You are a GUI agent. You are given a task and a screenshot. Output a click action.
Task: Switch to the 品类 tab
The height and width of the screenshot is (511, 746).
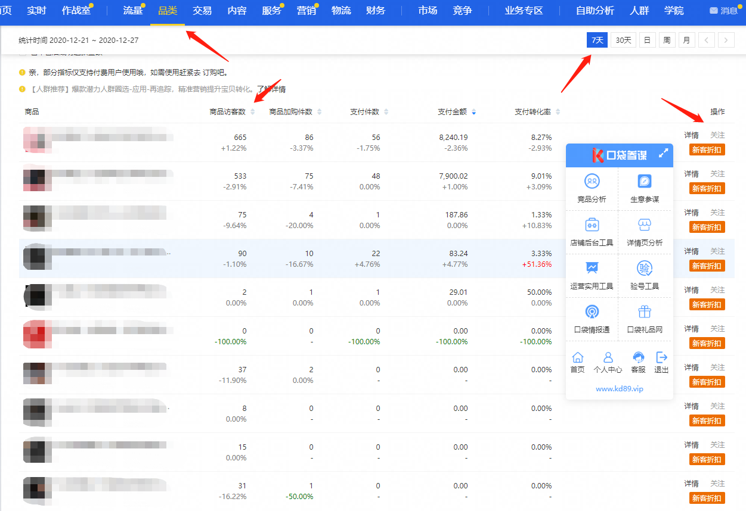(x=168, y=11)
